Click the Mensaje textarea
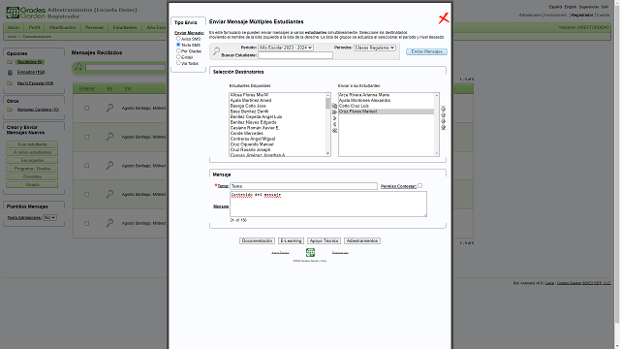The width and height of the screenshot is (620, 349). point(328,204)
